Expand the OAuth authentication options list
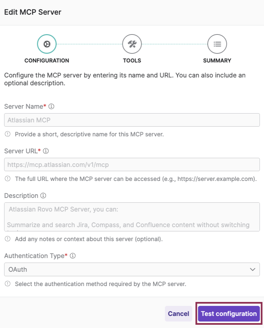 point(132,269)
